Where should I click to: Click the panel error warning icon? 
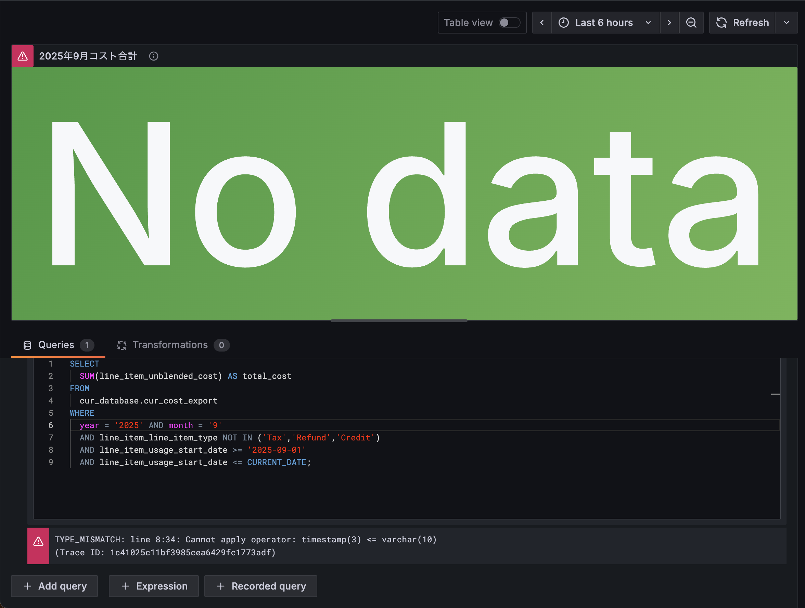click(x=23, y=56)
